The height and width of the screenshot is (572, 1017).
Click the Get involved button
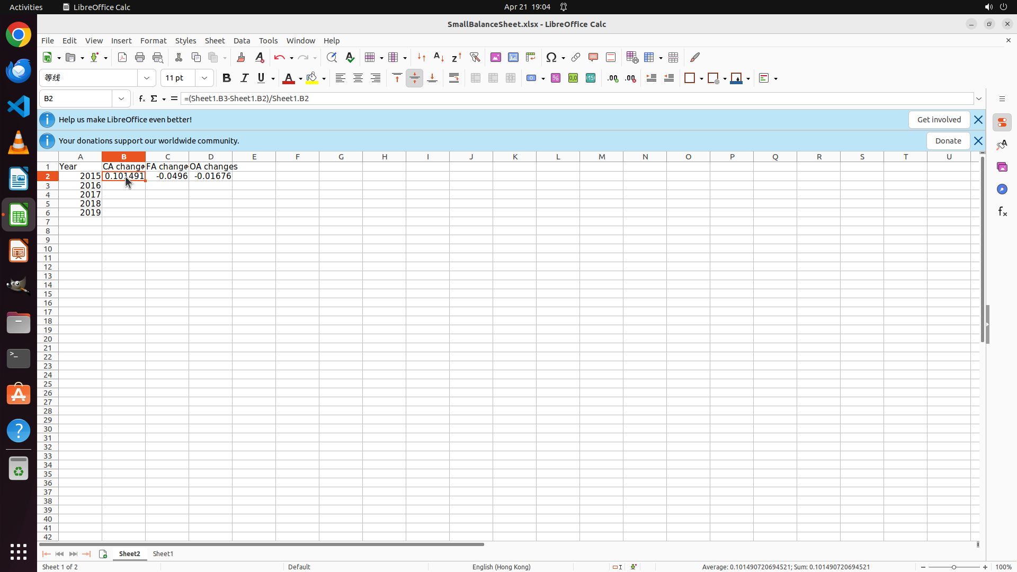click(939, 120)
